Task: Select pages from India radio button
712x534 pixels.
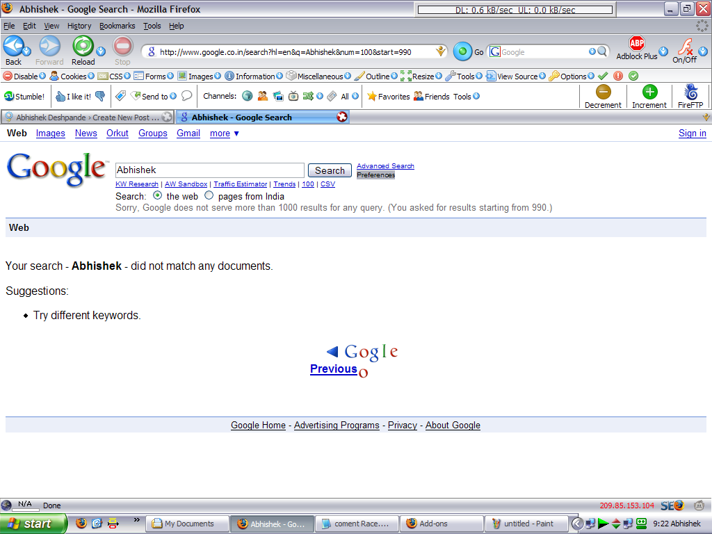Action: (209, 195)
